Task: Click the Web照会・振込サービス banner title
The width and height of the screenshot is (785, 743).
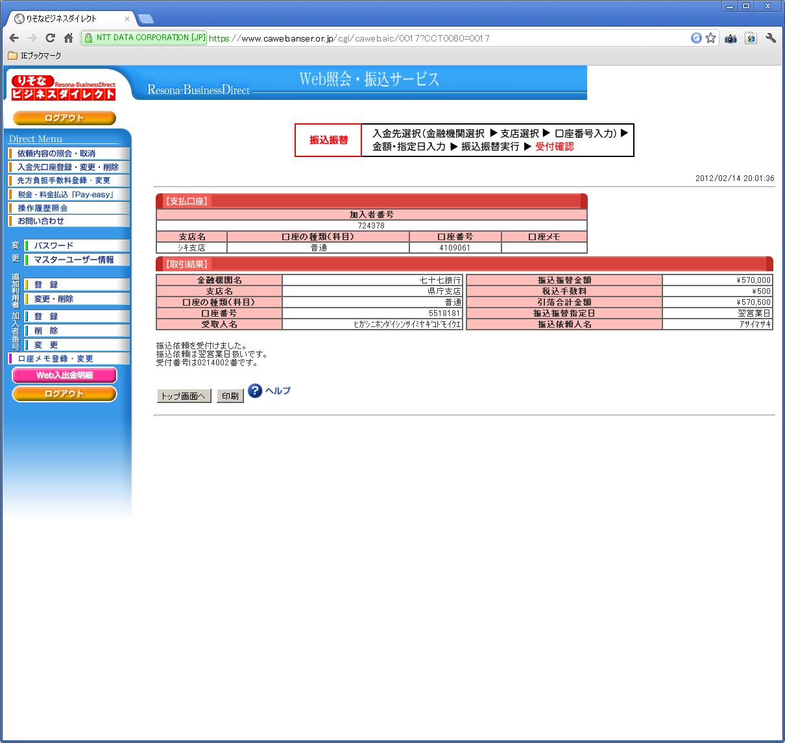Action: point(369,79)
